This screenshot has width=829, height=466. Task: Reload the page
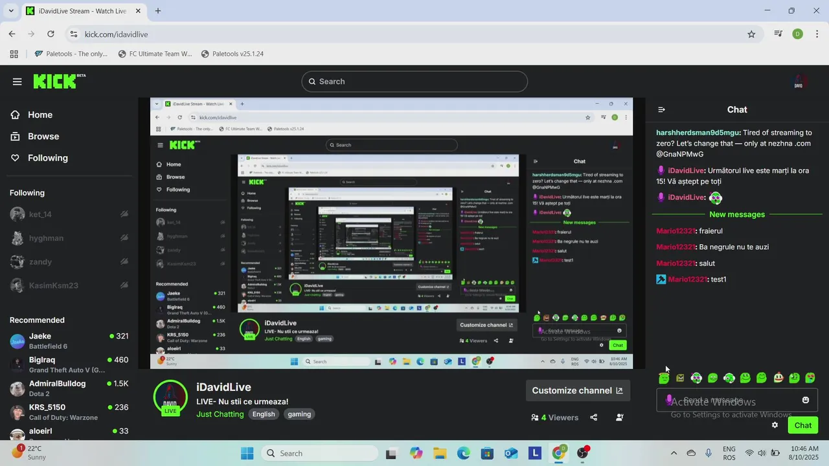click(x=51, y=34)
